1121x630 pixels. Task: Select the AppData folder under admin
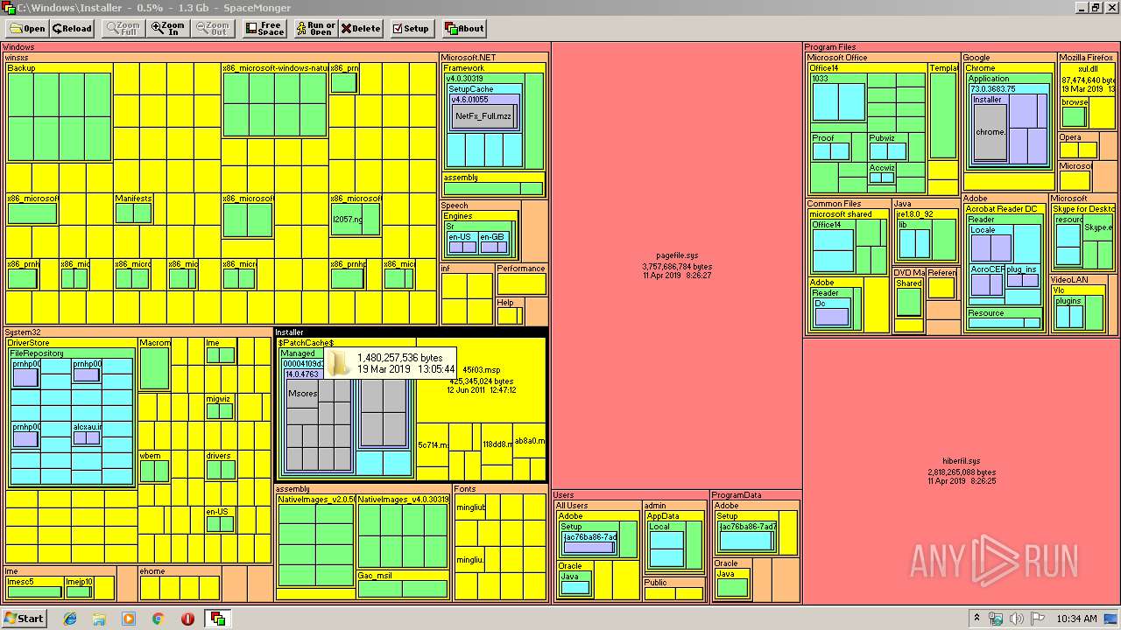(674, 542)
